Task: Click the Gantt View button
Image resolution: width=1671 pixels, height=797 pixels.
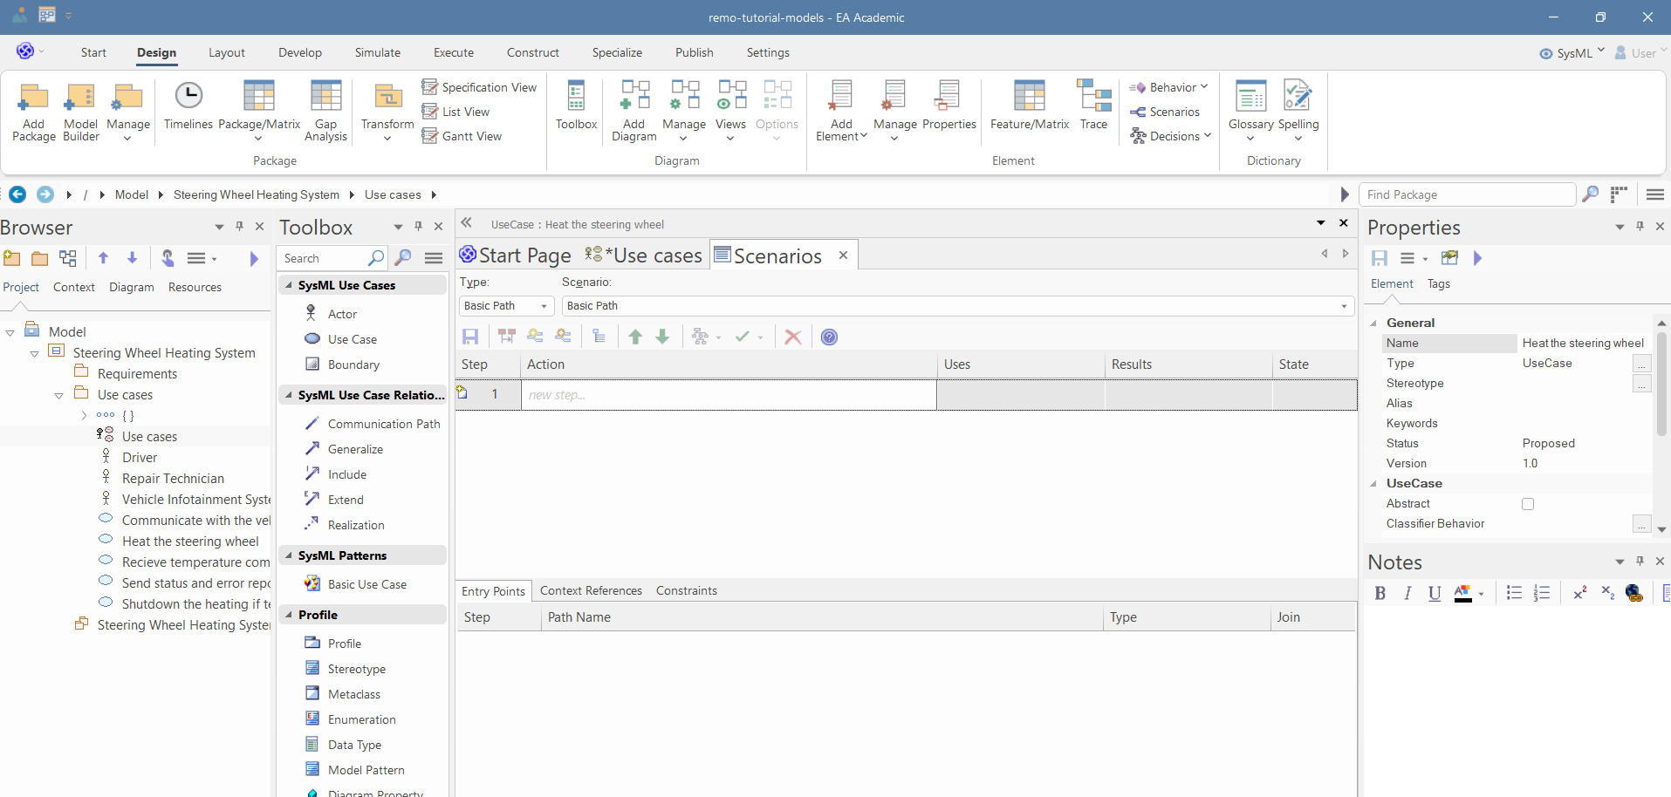Action: pyautogui.click(x=462, y=136)
